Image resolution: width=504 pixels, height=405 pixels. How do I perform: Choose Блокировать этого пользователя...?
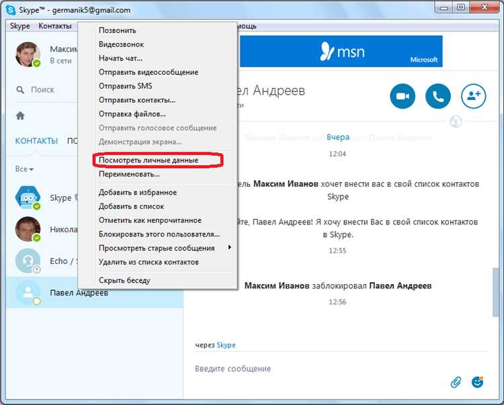(x=159, y=234)
